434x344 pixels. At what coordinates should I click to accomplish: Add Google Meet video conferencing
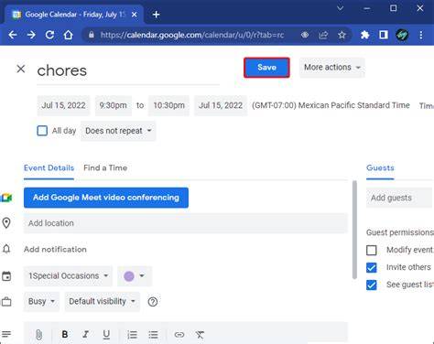pos(106,198)
